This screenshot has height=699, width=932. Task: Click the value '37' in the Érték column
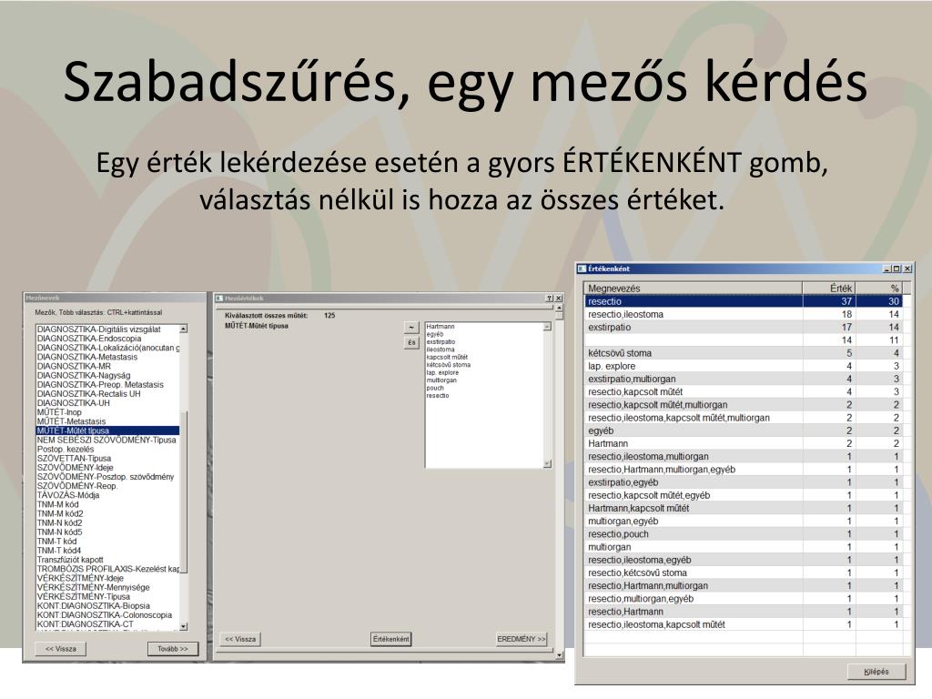coord(846,301)
